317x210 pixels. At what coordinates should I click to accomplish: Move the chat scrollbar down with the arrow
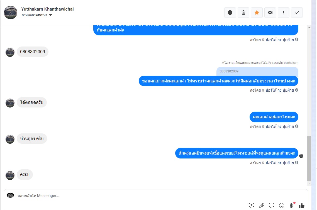pyautogui.click(x=309, y=183)
